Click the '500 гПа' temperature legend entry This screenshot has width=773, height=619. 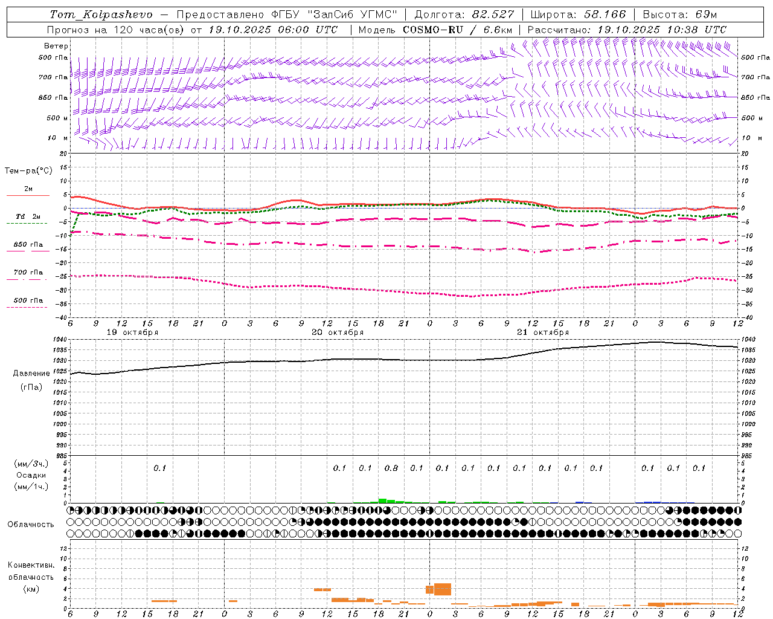pos(28,300)
